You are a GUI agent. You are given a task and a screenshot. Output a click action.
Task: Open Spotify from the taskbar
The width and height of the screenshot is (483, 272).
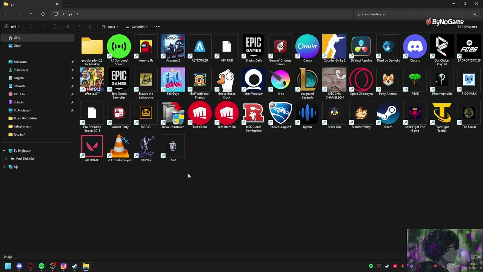point(42,266)
